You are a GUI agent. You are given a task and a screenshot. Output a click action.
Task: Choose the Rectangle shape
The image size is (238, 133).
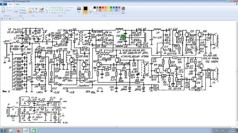[55, 8]
